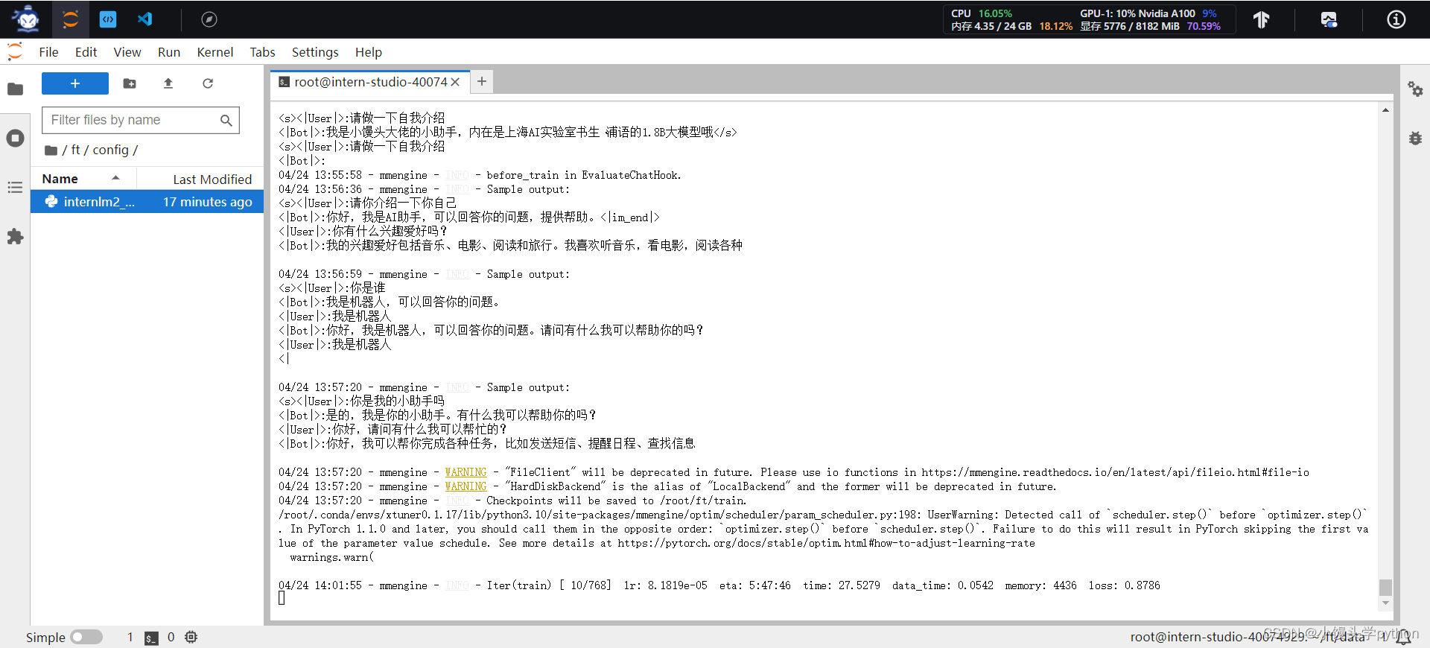Refresh the file list
This screenshot has width=1430, height=648.
[208, 83]
